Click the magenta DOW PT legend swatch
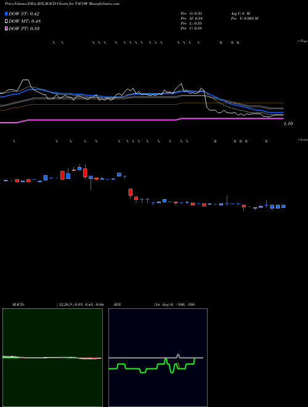 tap(6, 28)
